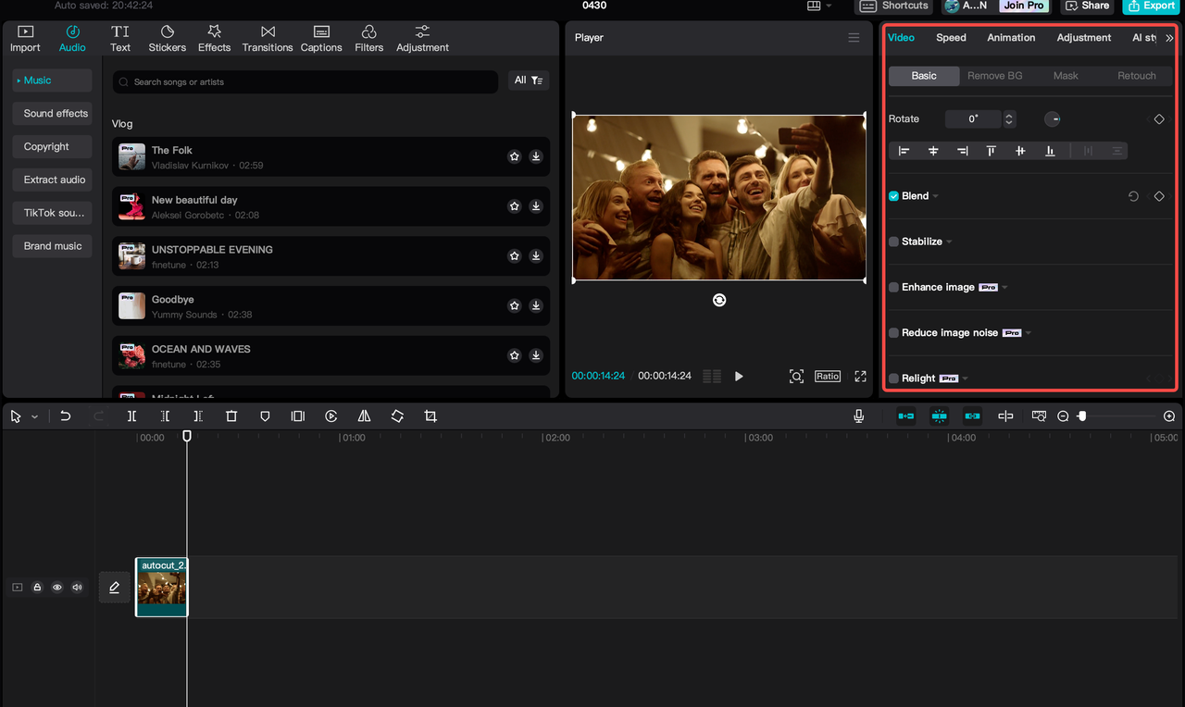Click the Join Pro button

point(1024,6)
